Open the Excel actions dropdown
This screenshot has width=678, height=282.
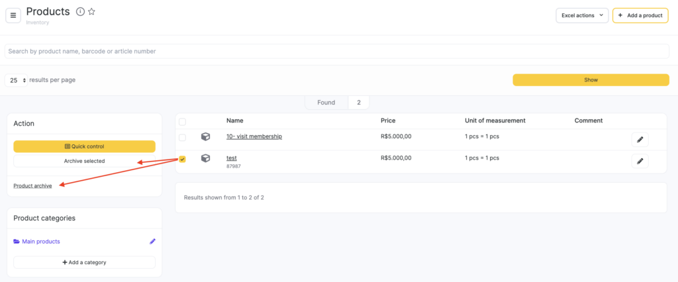pos(581,15)
